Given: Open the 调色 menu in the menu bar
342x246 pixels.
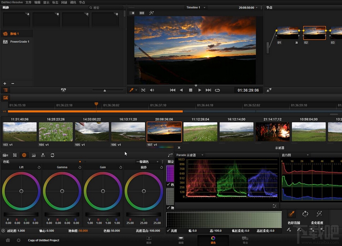Looking at the screenshot, I should coord(73,2).
